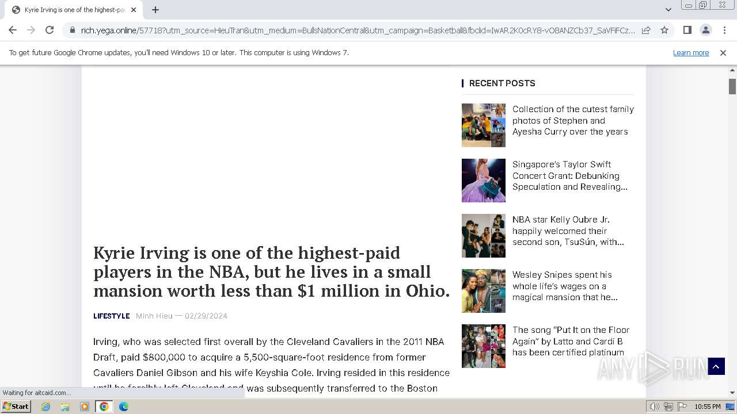Open the Wesley Snipes post thumbnail
Viewport: 737px width, 414px height.
484,291
